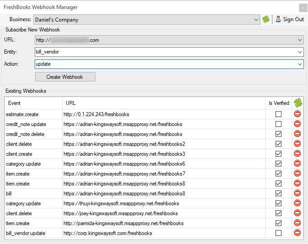Expand the Entity dropdown arrow
Screen dimensions: 308x244
pyautogui.click(x=300, y=52)
